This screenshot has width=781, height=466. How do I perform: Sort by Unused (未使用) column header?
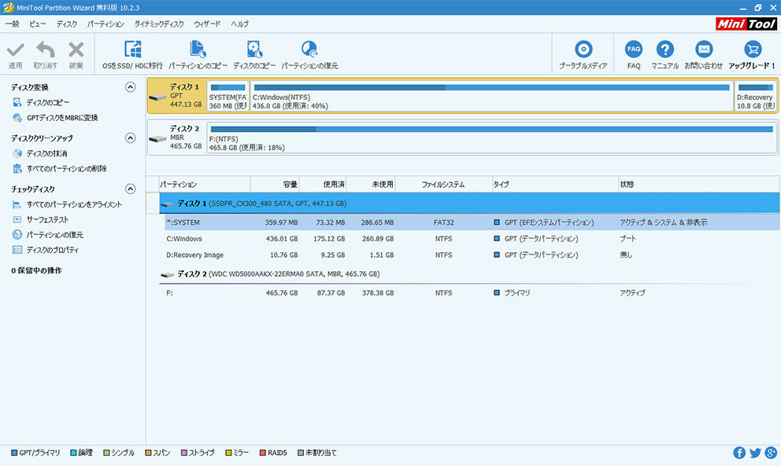click(x=371, y=185)
